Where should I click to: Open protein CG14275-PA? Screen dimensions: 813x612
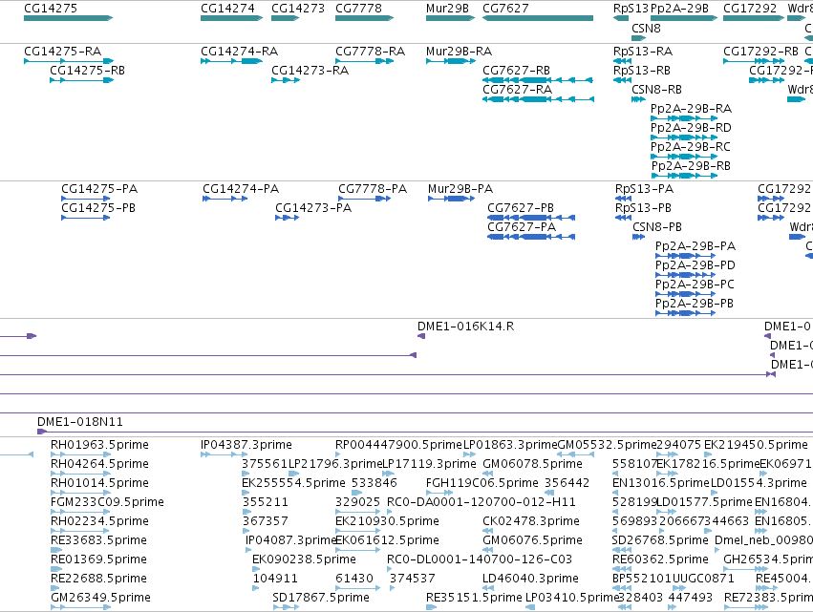(99, 189)
